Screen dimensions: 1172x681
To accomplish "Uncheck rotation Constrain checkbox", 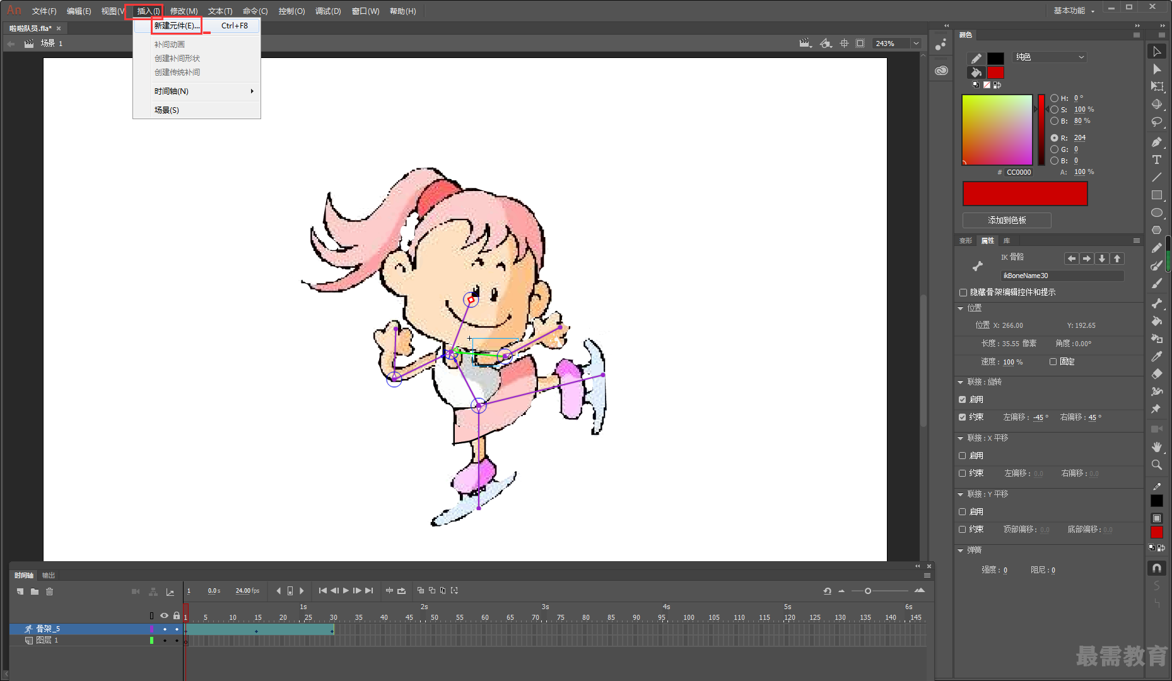I will point(963,417).
